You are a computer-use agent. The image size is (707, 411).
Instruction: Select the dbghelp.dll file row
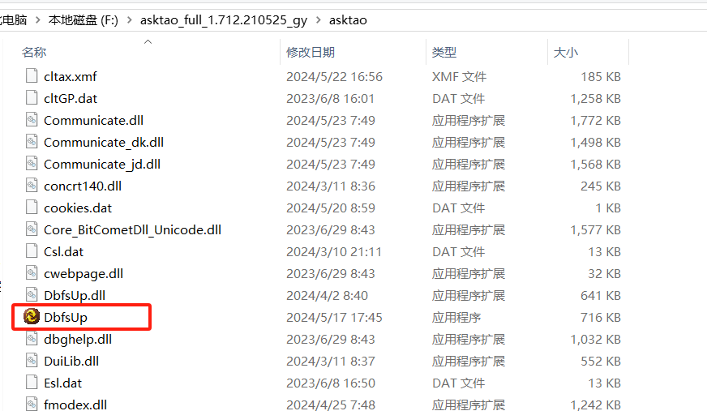pyautogui.click(x=323, y=340)
